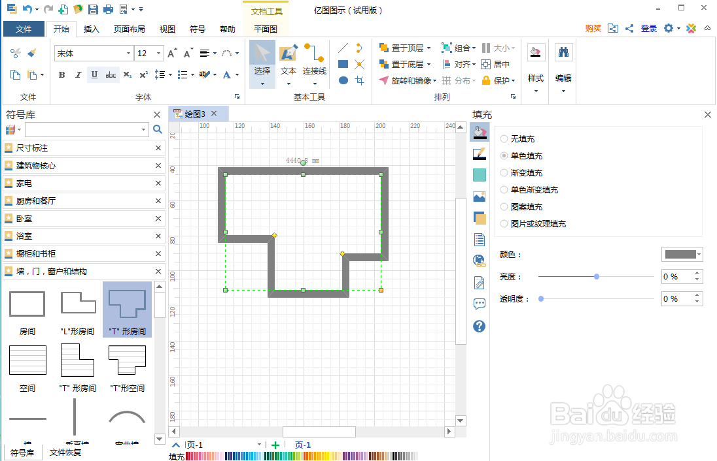
Task: Switch to the 平面图 ribbon tab
Action: [266, 29]
